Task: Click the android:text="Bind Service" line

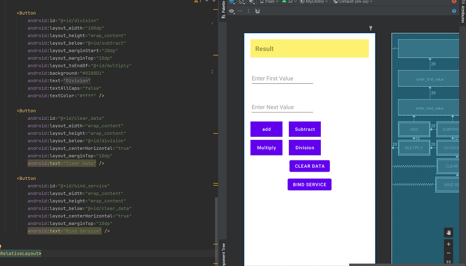Action: click(68, 231)
